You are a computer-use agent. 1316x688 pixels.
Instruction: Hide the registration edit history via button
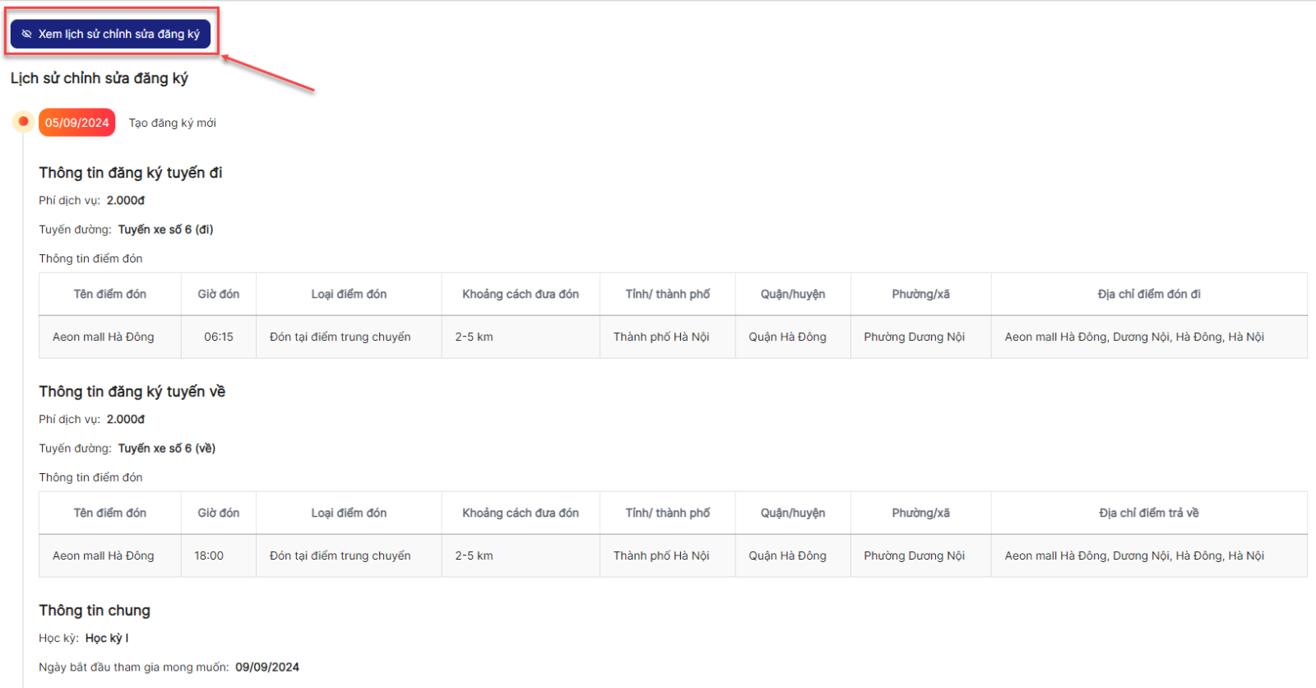[110, 34]
